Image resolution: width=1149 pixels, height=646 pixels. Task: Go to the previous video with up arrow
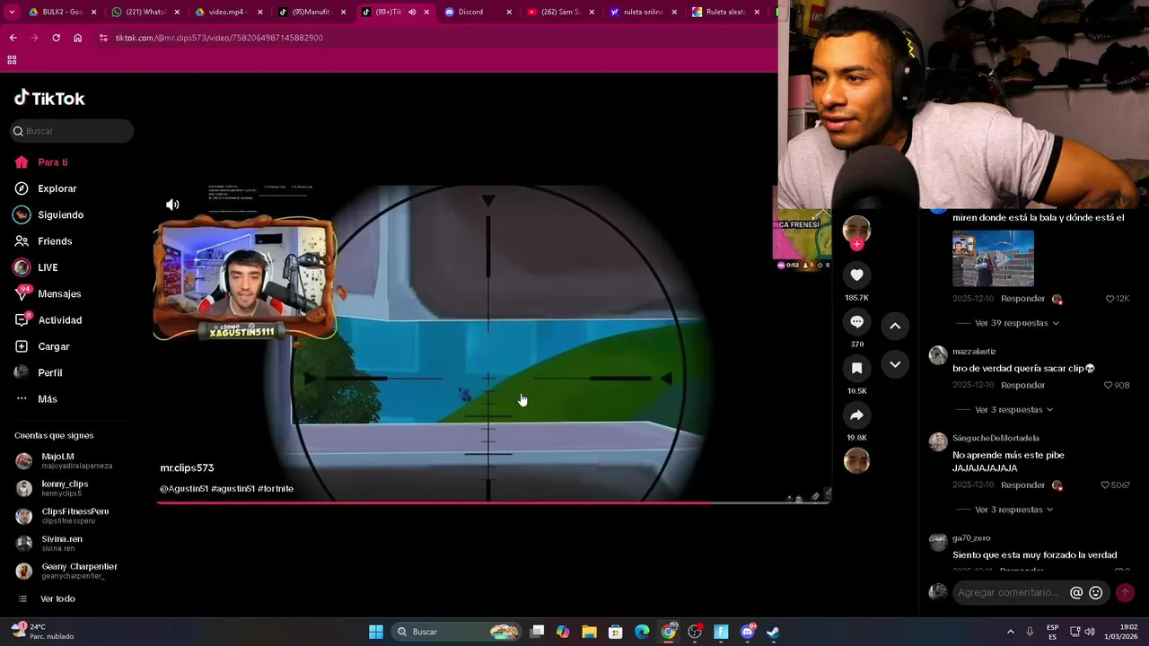[895, 326]
